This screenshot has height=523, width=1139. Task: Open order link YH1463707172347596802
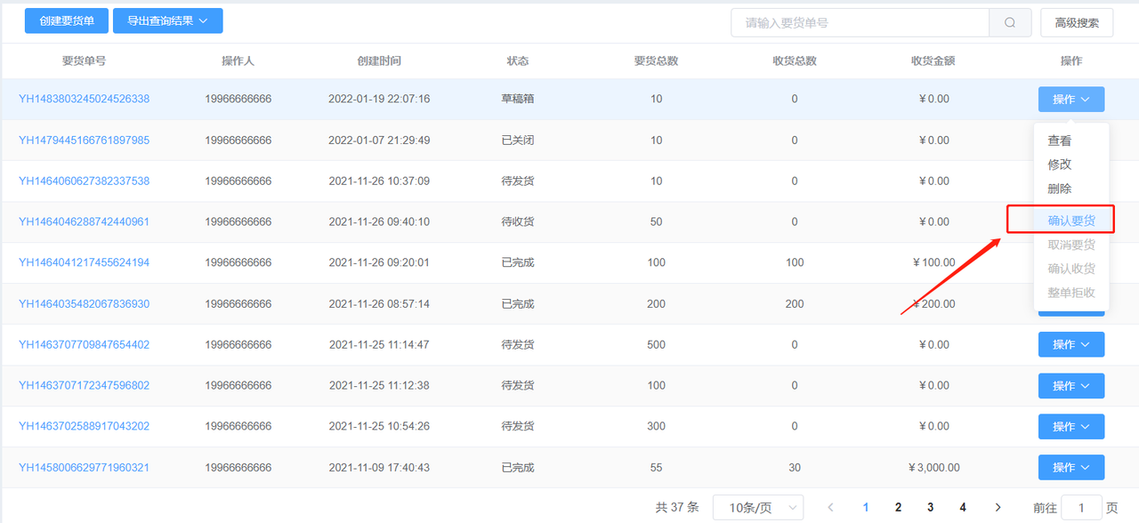pyautogui.click(x=84, y=385)
